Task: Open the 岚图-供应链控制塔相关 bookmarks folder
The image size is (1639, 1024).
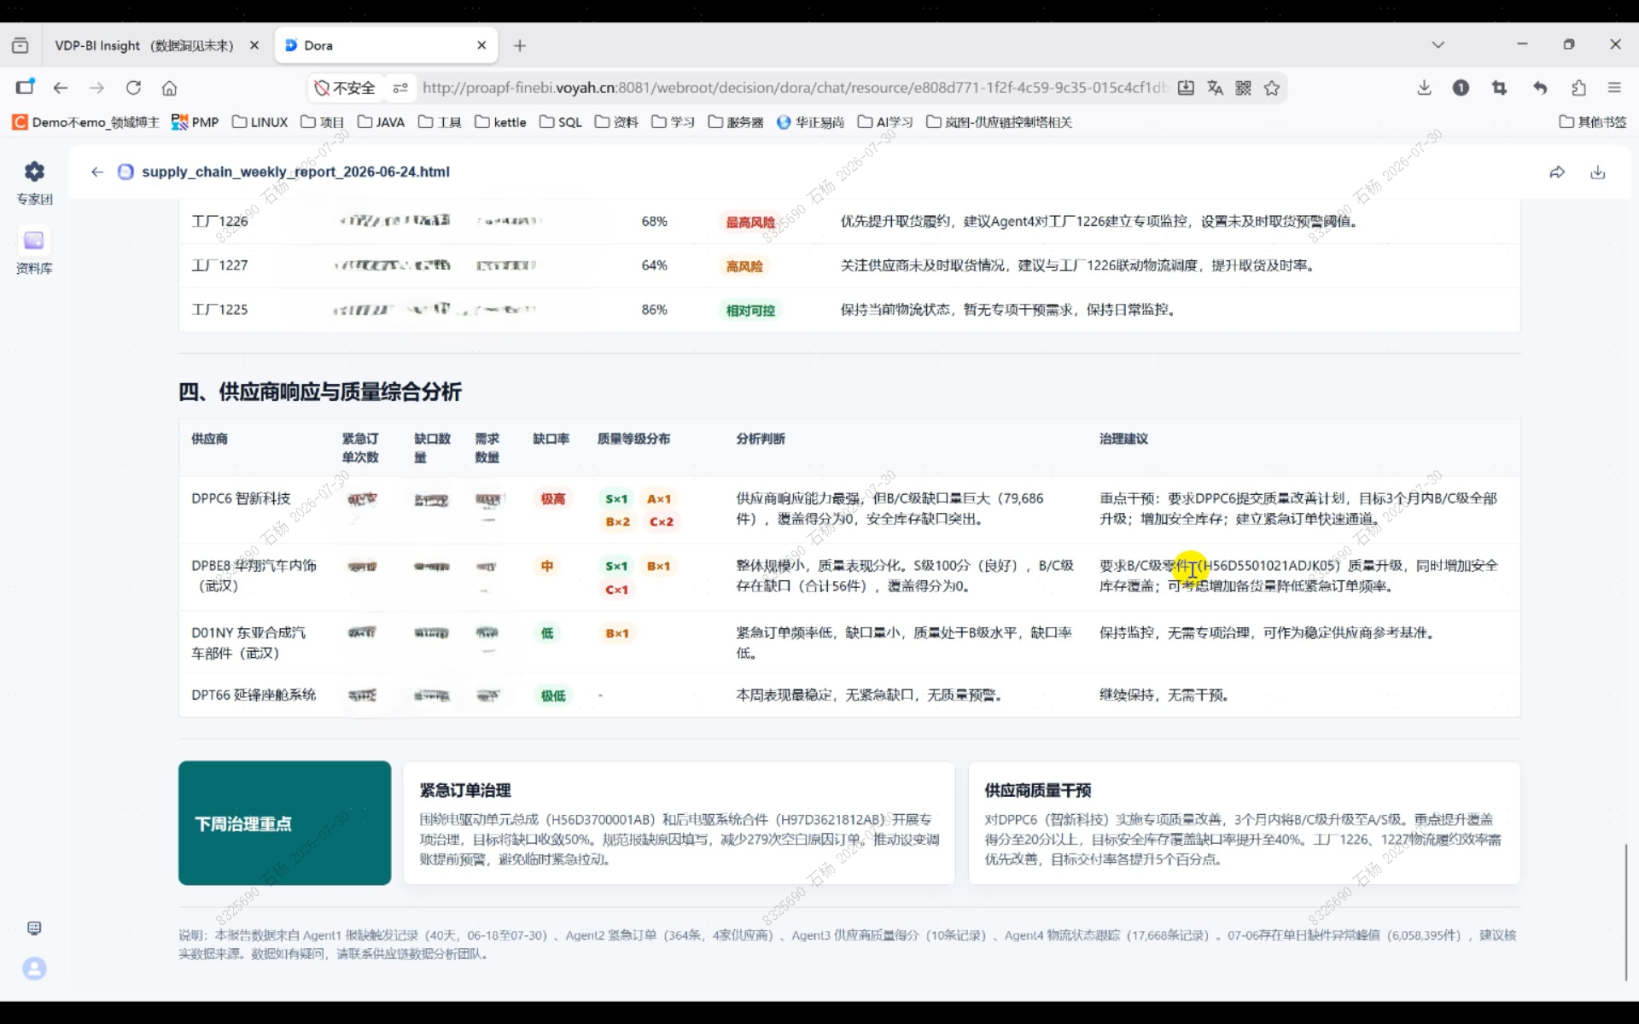Action: [1000, 122]
